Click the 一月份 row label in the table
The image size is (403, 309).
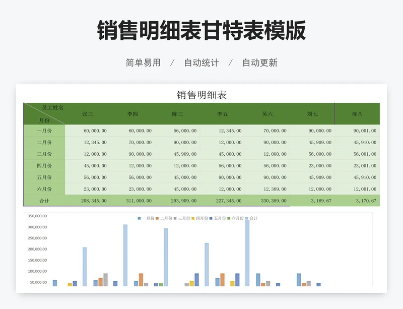[44, 131]
